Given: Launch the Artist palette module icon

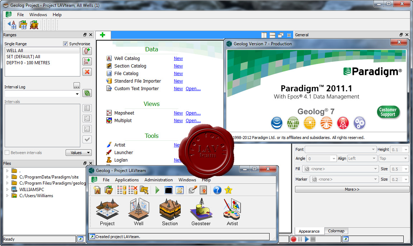Looking at the screenshot, I should pyautogui.click(x=232, y=212).
